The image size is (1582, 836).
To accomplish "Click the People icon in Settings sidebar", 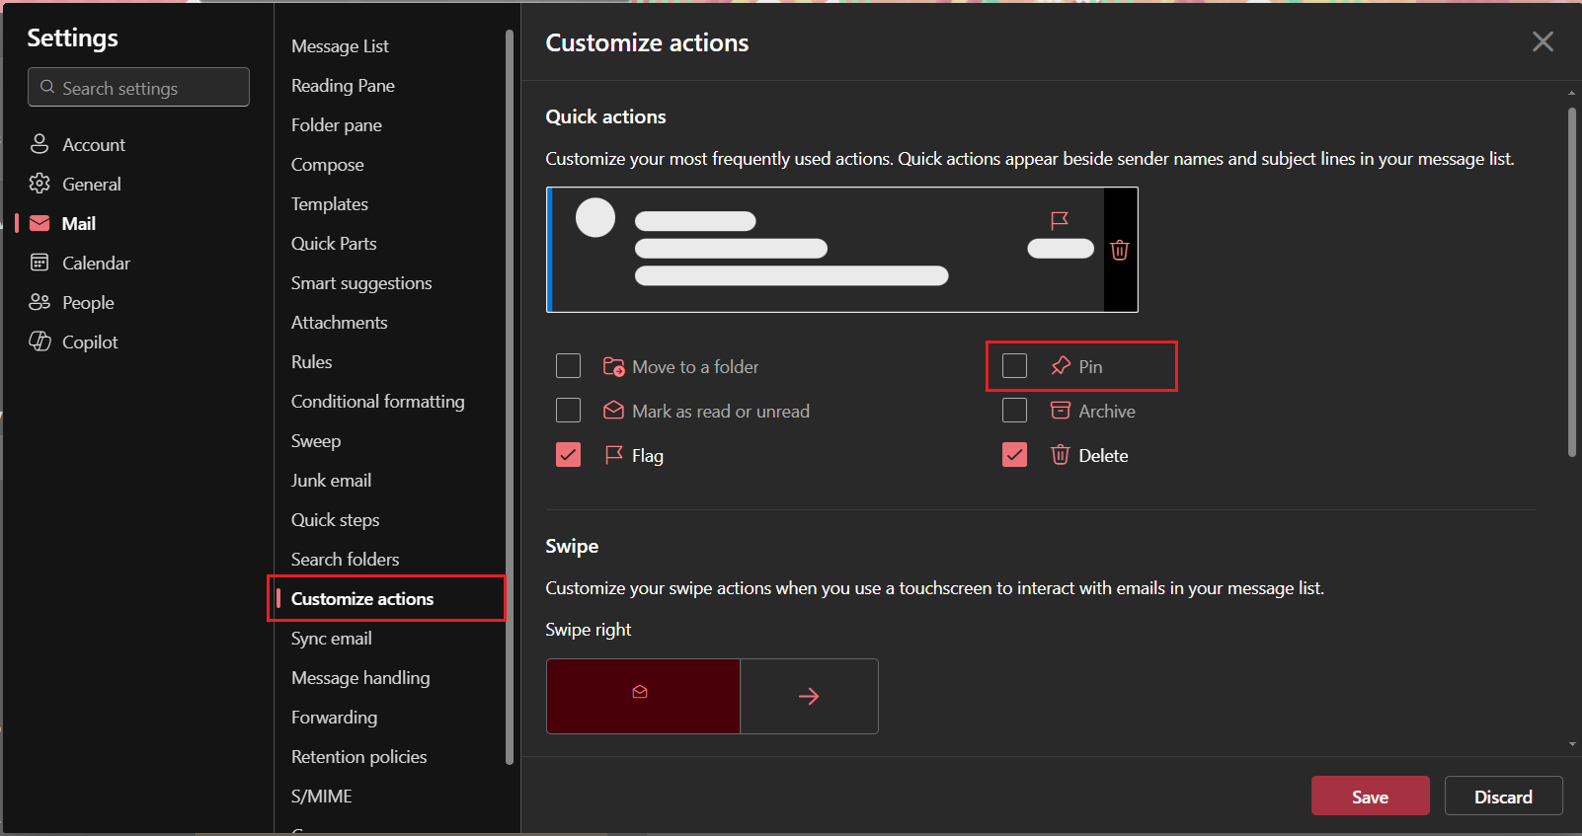I will tap(40, 302).
